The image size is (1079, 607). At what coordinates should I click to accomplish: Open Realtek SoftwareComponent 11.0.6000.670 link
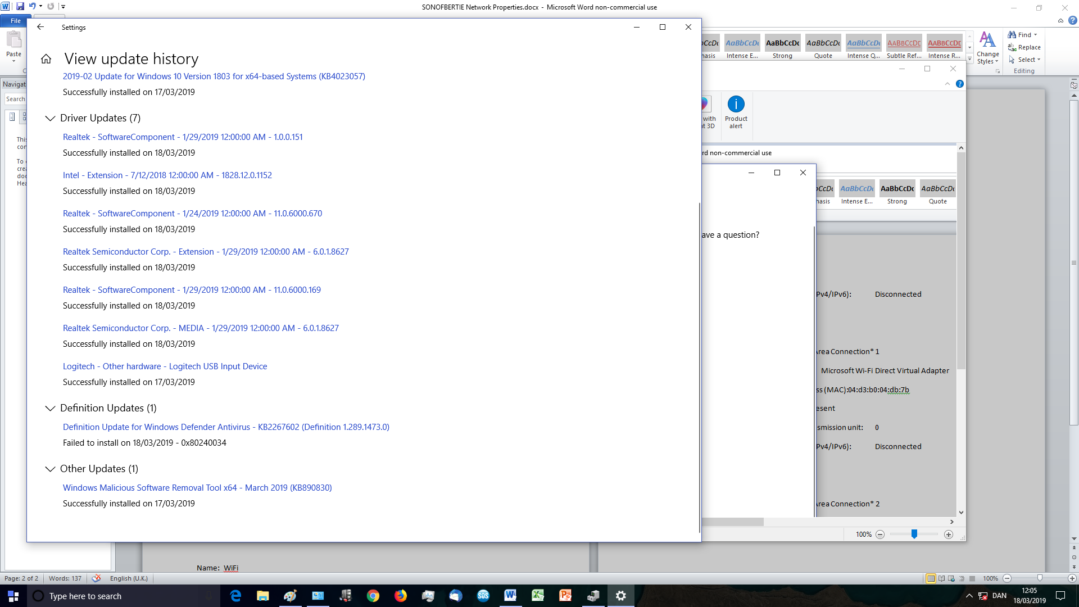[193, 214]
